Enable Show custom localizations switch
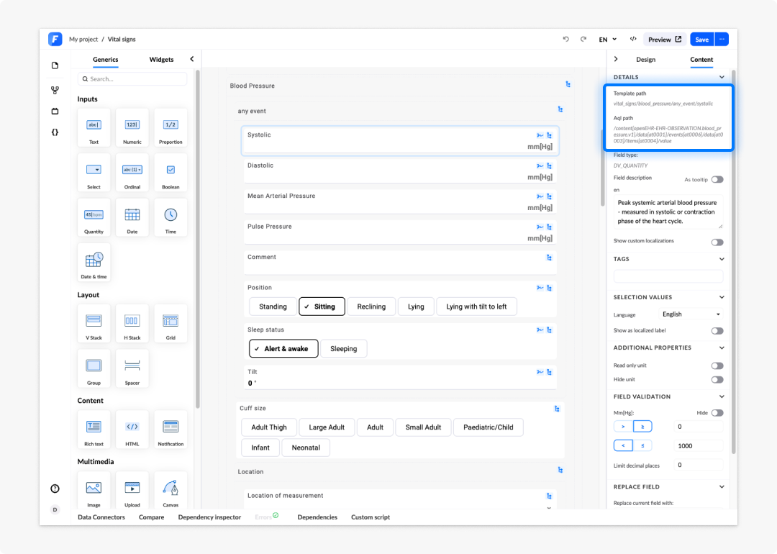Viewport: 777px width, 554px height. click(x=717, y=242)
